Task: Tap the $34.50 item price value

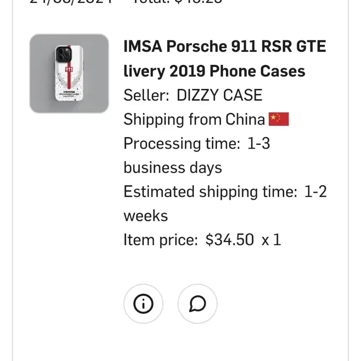Action: coord(230,240)
